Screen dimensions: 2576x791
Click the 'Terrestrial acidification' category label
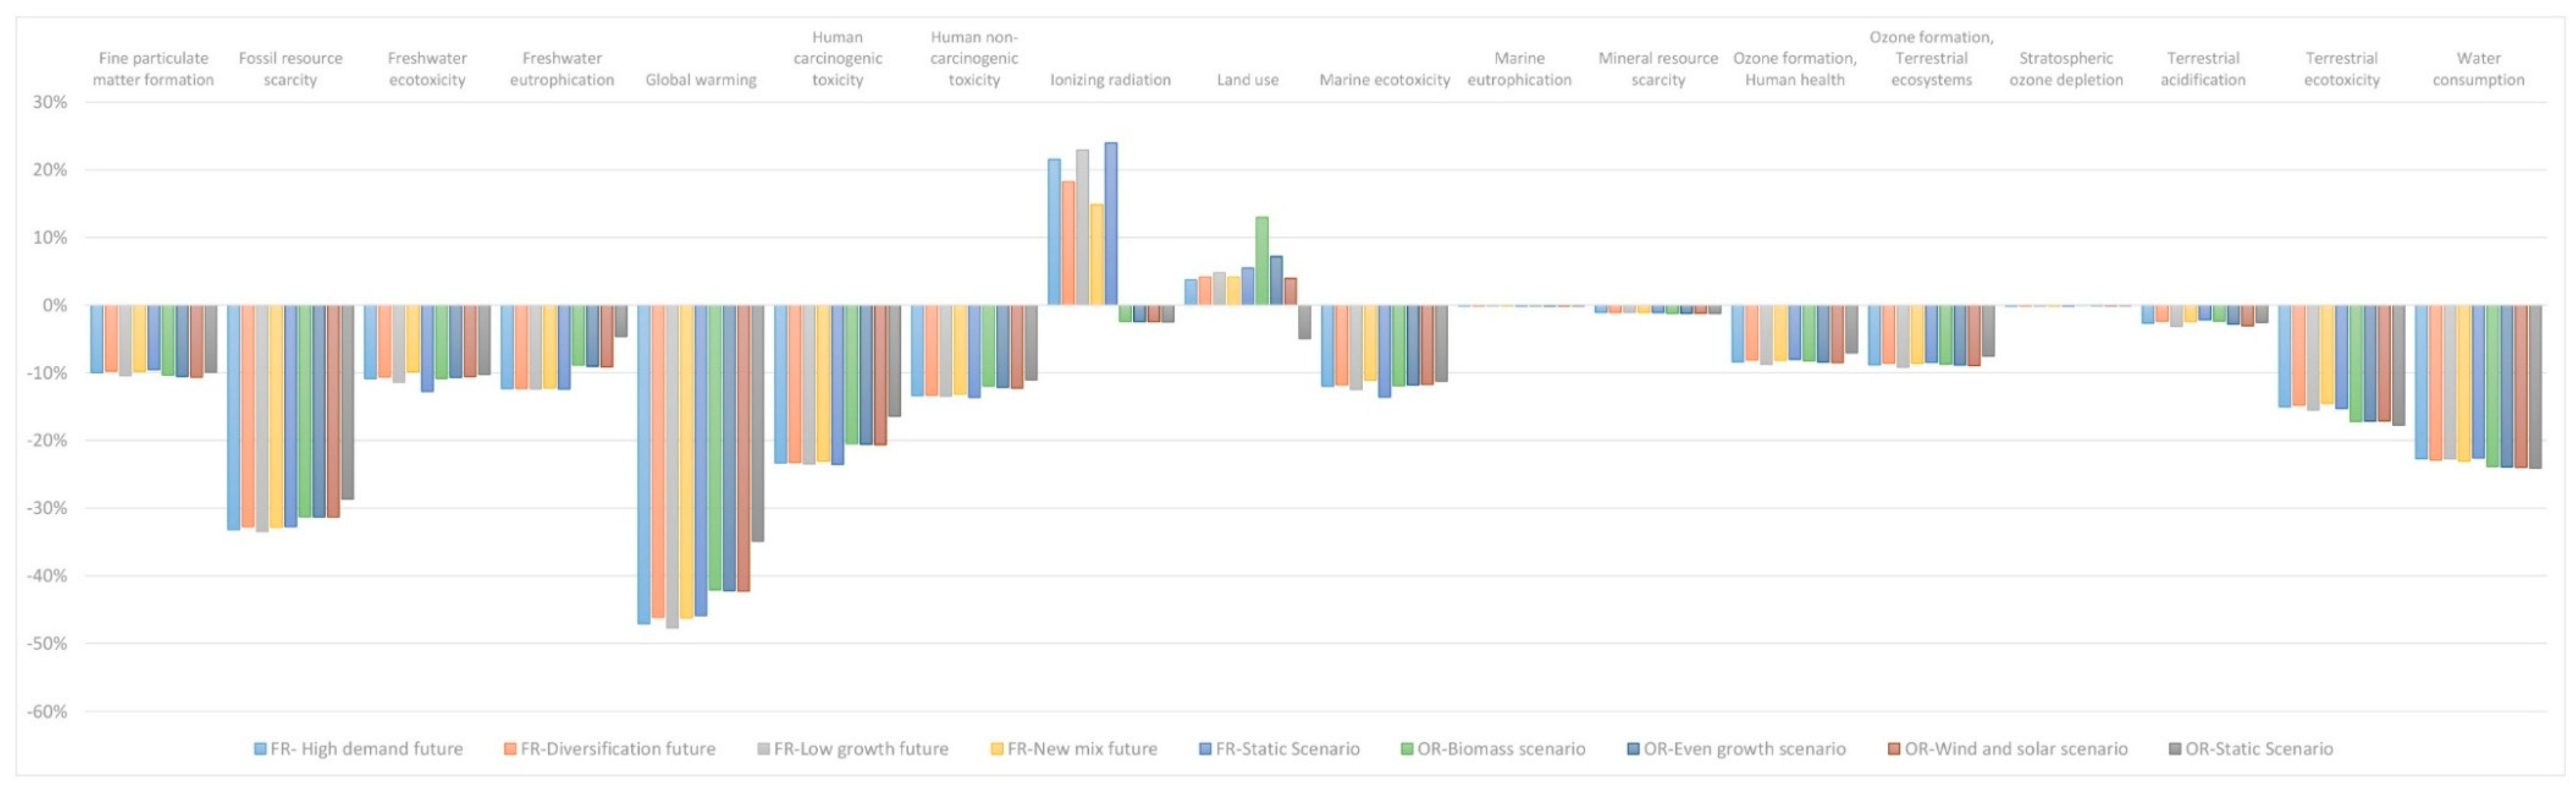coord(2203,69)
